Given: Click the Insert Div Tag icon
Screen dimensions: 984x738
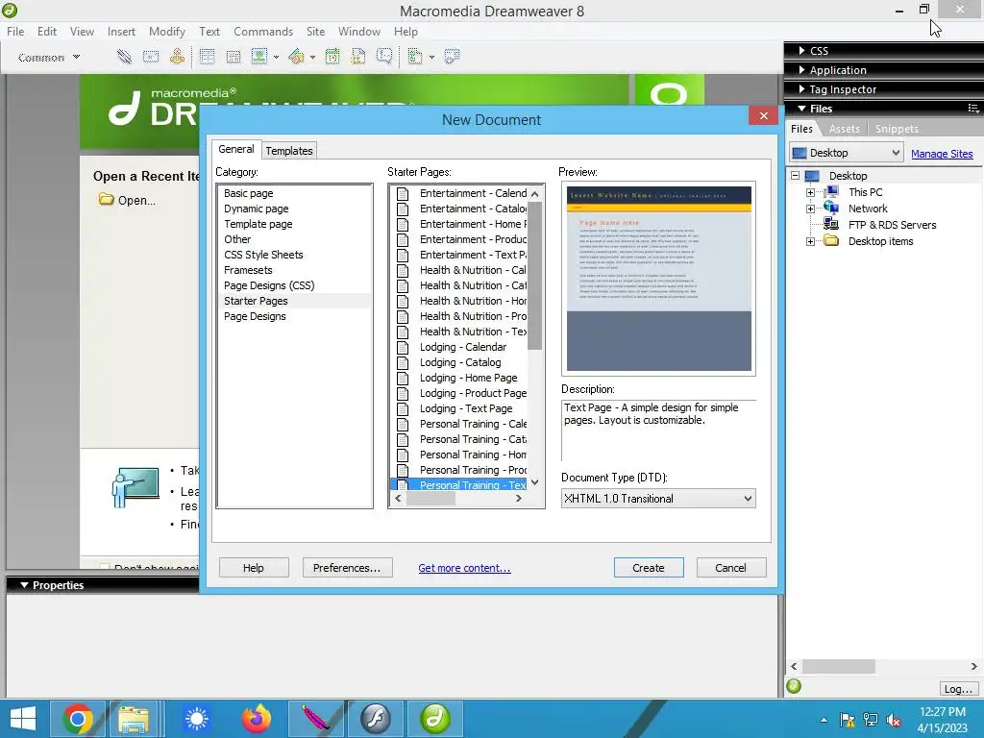Looking at the screenshot, I should coord(234,57).
